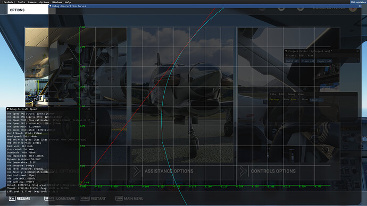The width and height of the screenshot is (367, 206).
Task: Open the Help menu
Action: (68, 2)
